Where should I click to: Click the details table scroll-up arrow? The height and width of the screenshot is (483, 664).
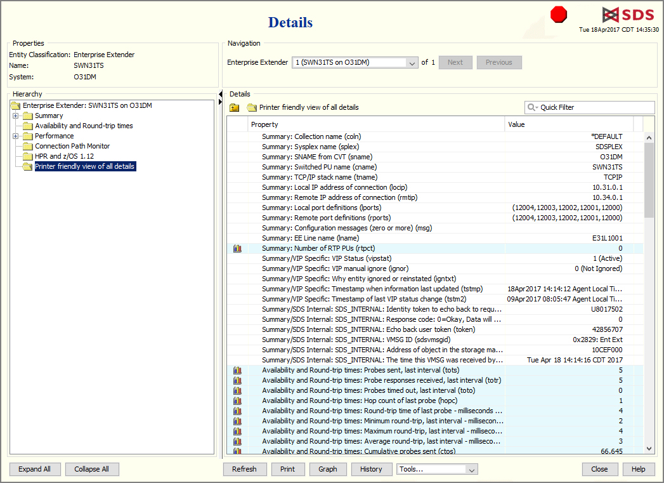[x=649, y=138]
